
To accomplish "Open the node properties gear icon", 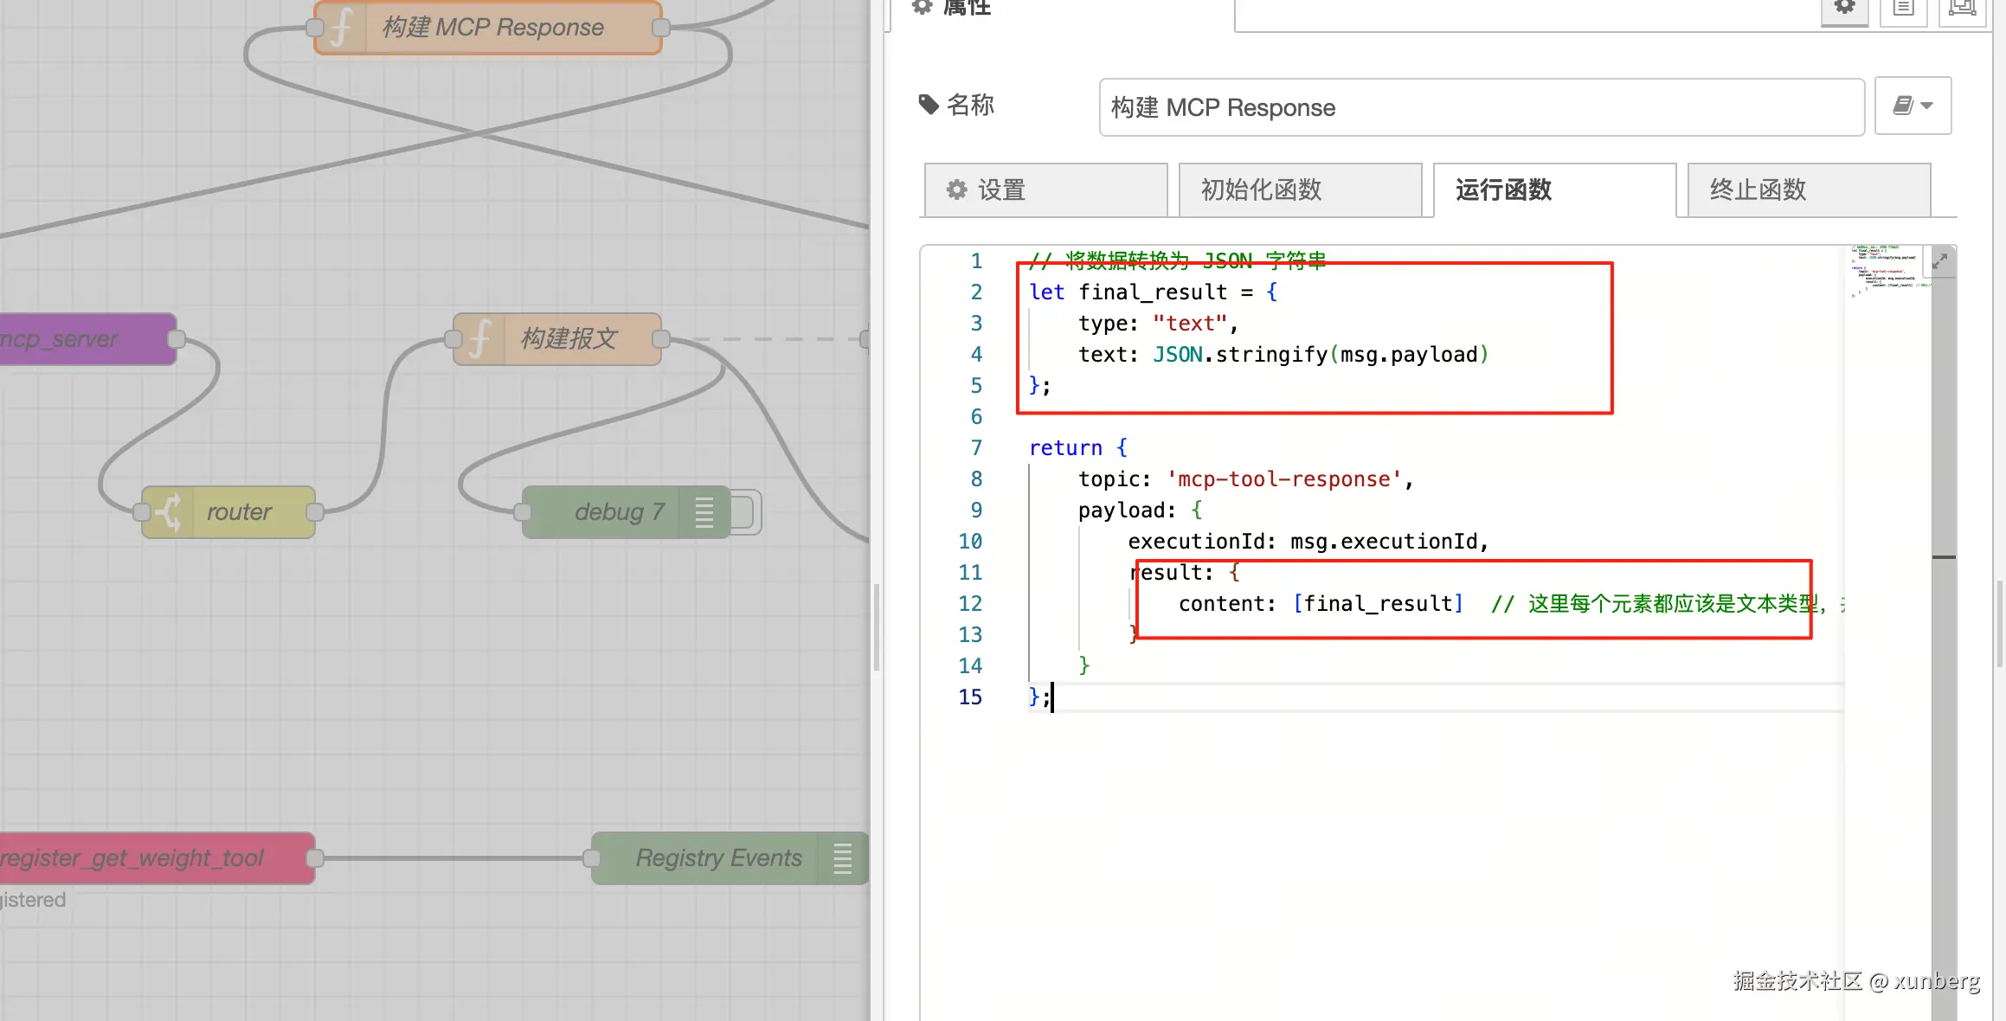I will pyautogui.click(x=1844, y=9).
